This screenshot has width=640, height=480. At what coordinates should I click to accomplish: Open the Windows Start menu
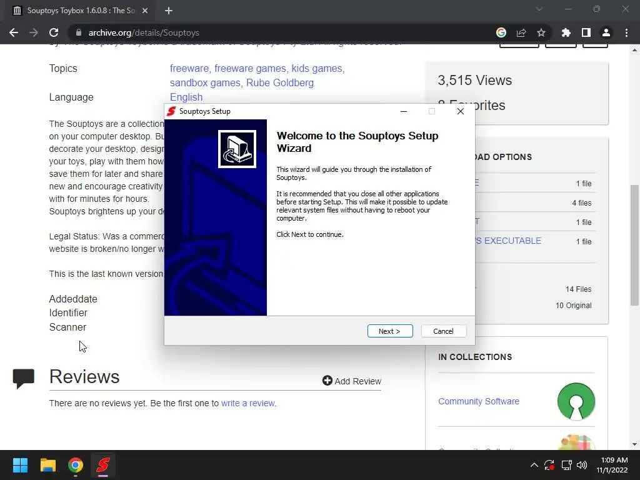coord(20,465)
